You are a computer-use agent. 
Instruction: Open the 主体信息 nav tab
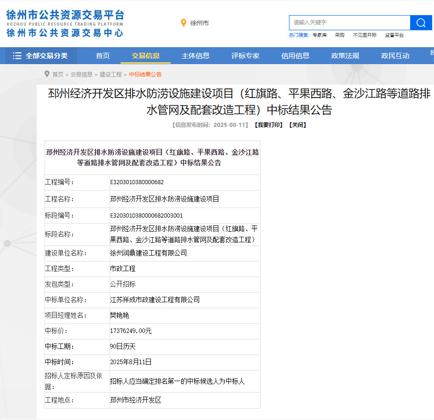tap(195, 56)
